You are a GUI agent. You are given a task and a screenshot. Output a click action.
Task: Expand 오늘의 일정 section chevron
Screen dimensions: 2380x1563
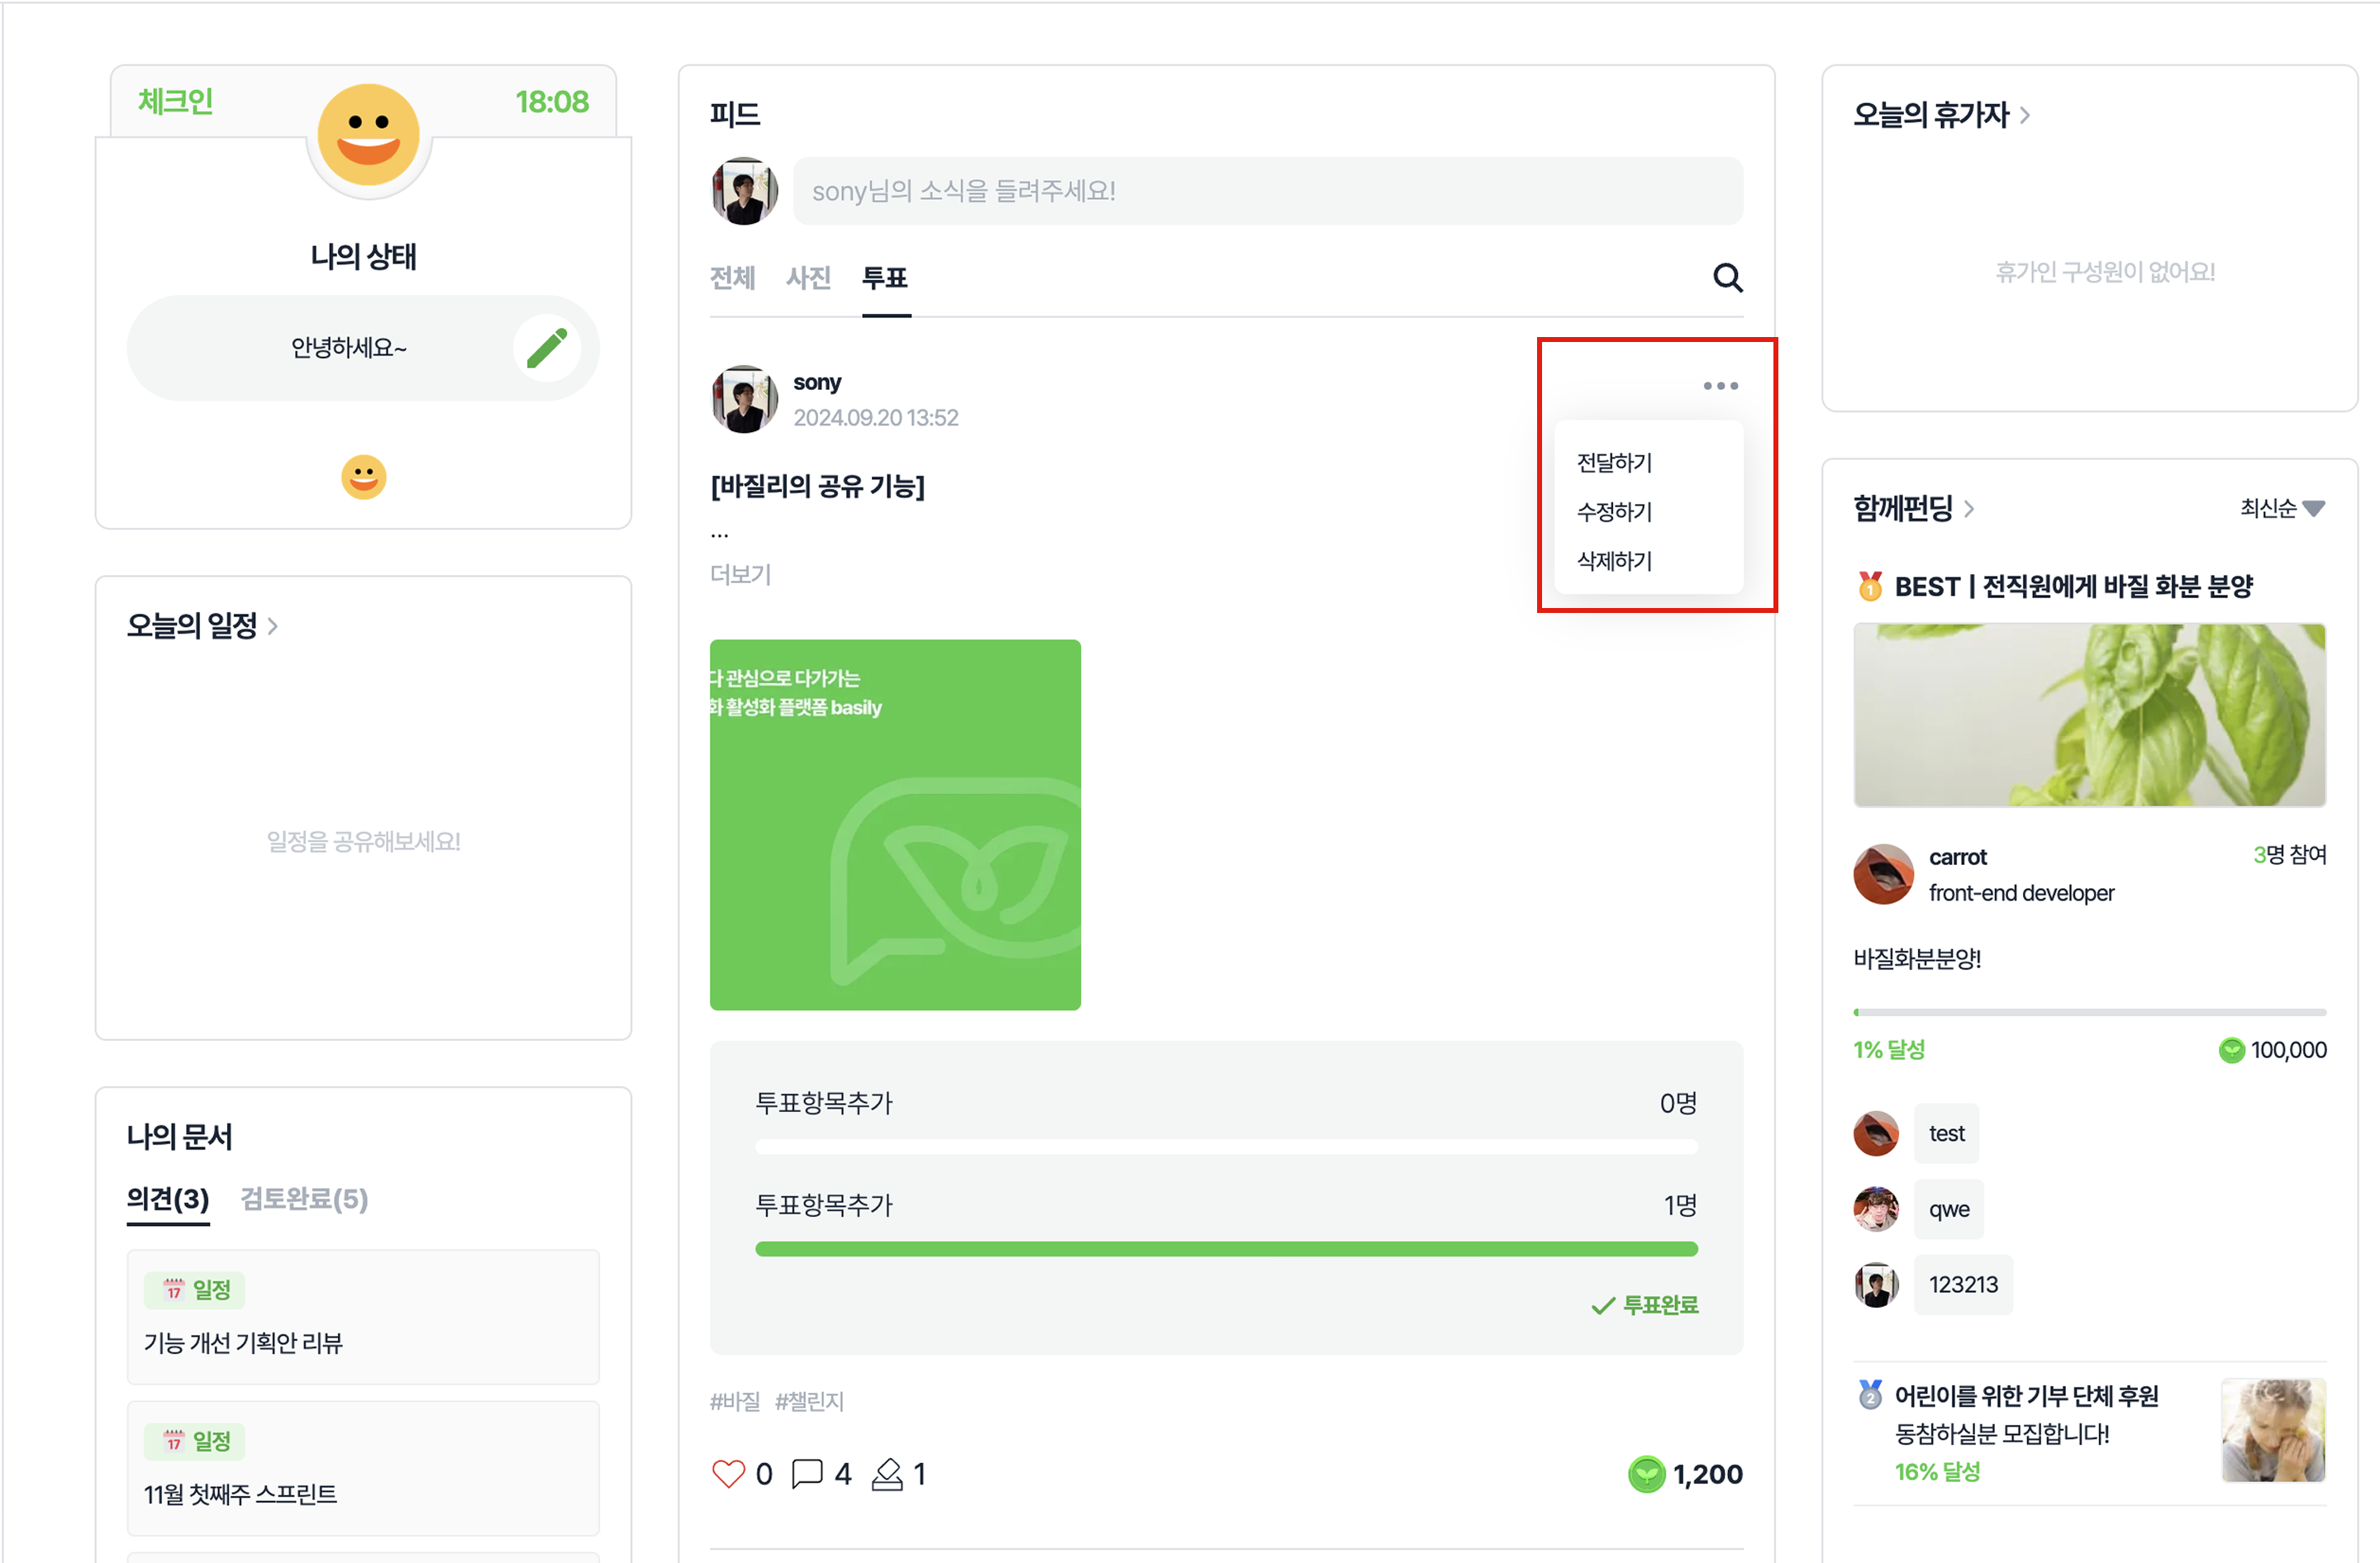(273, 626)
